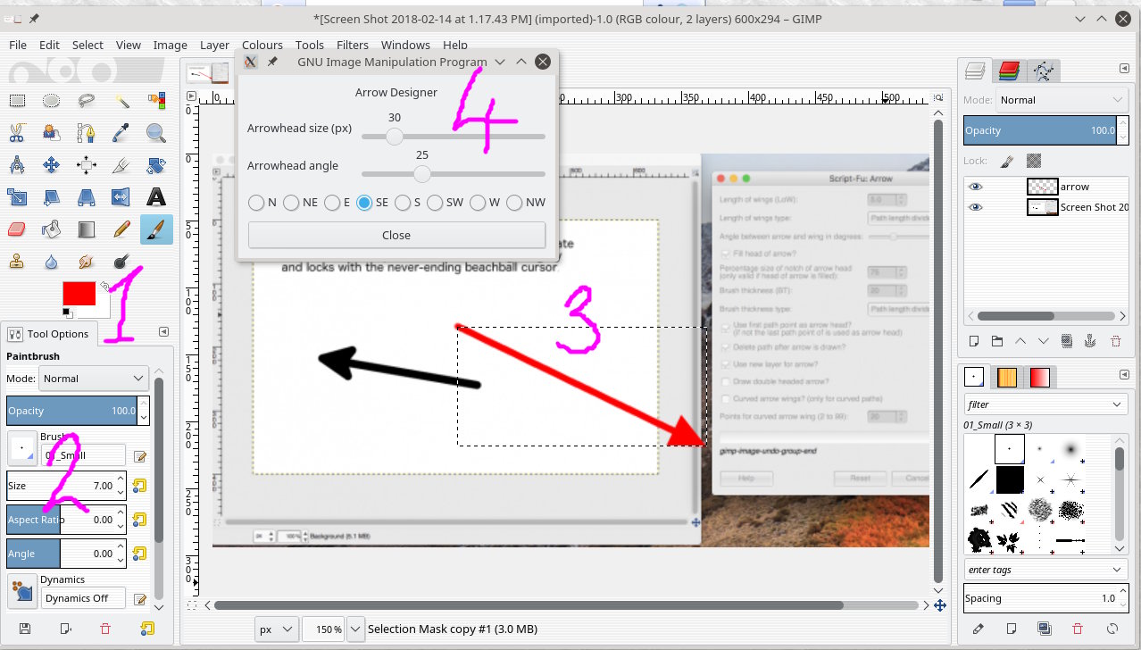Screen dimensions: 1141x650
Task: Switch to the Paths tab
Action: click(x=1042, y=71)
